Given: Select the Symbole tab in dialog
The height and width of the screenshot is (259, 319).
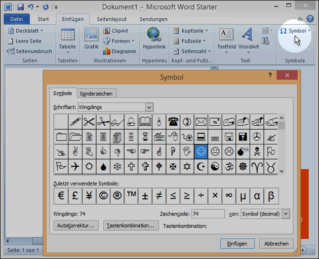Looking at the screenshot, I should 63,93.
